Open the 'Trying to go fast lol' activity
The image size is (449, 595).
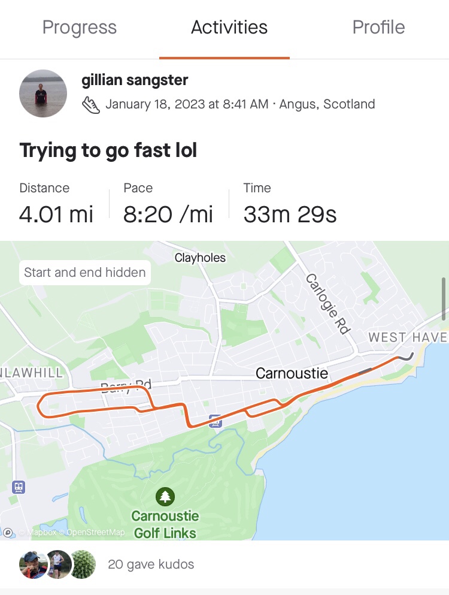tap(108, 150)
